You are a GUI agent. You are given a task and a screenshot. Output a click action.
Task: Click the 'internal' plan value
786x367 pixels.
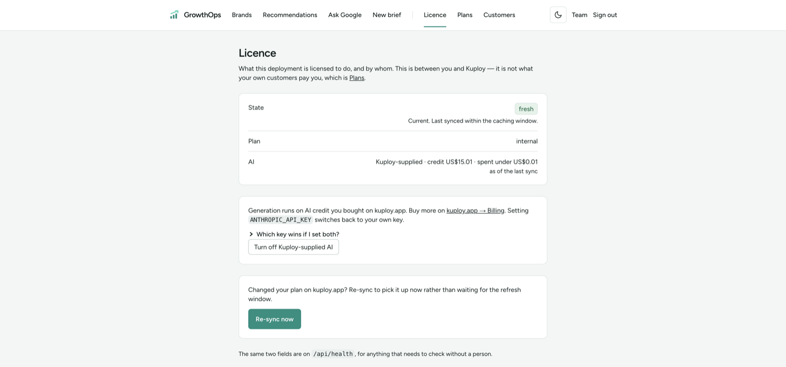[527, 141]
